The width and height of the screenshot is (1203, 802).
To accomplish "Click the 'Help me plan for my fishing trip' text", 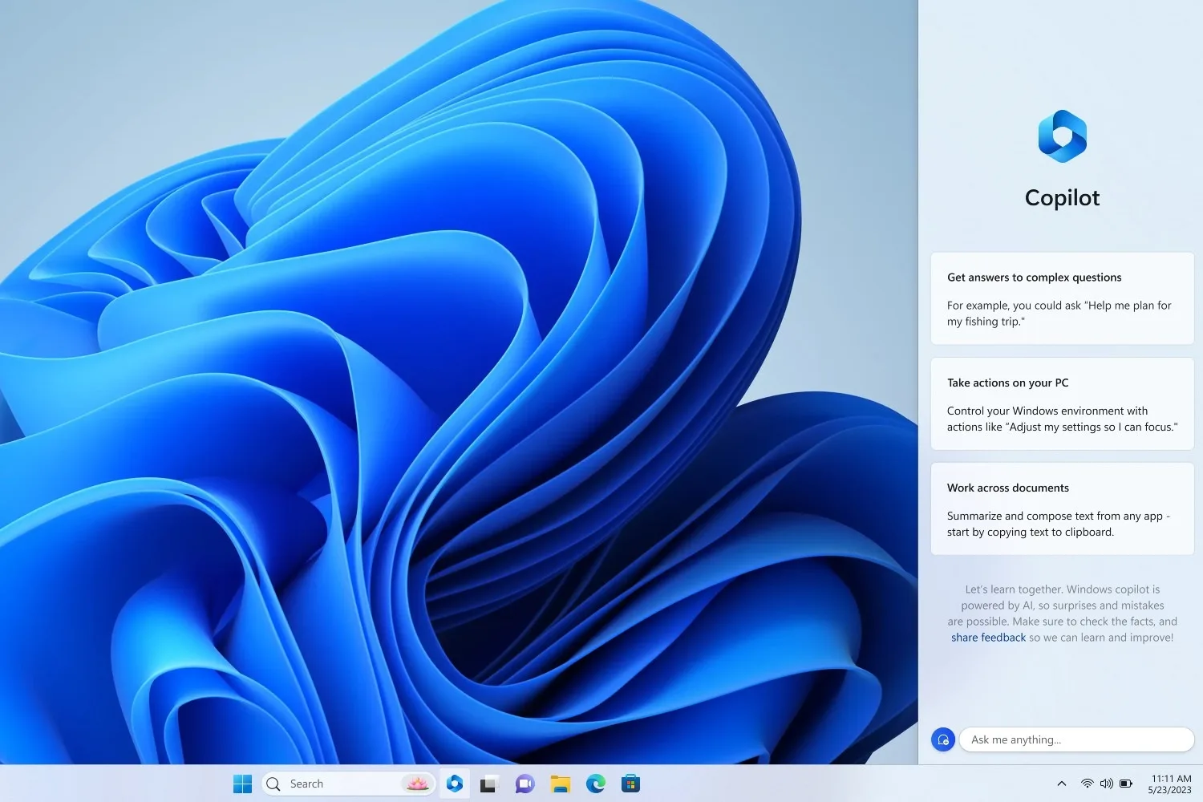I will coord(1059,314).
